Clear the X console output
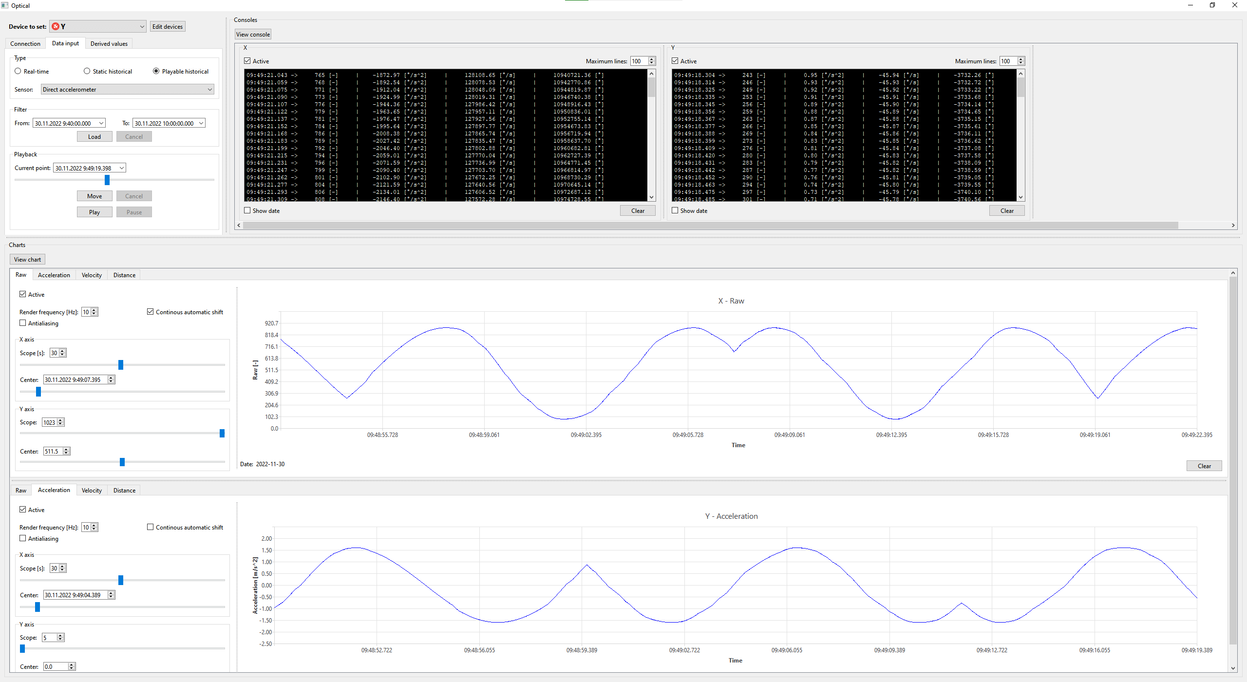The image size is (1247, 682). [x=638, y=210]
